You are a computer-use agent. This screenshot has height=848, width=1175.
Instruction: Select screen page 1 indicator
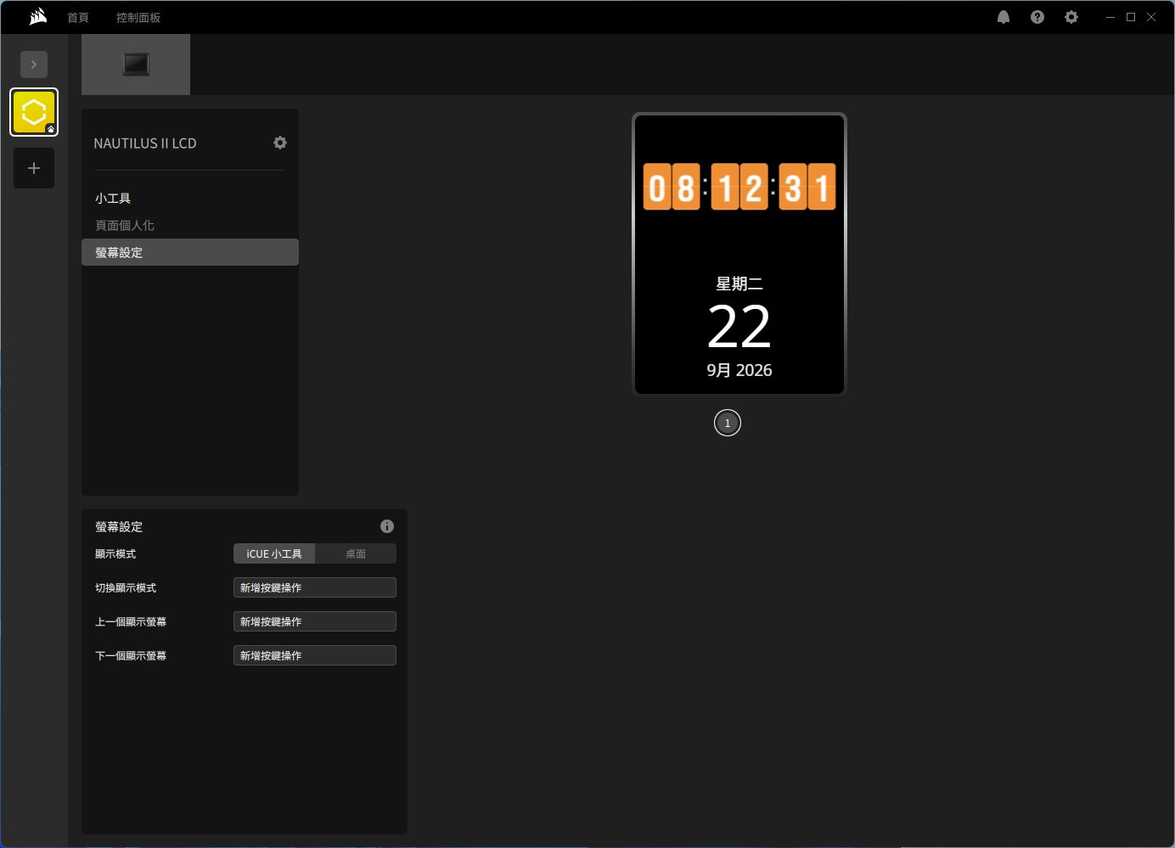pyautogui.click(x=728, y=423)
